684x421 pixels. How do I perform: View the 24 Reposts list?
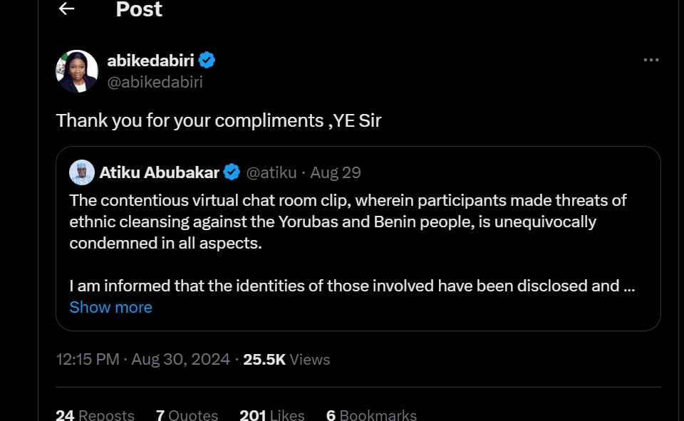[95, 415]
